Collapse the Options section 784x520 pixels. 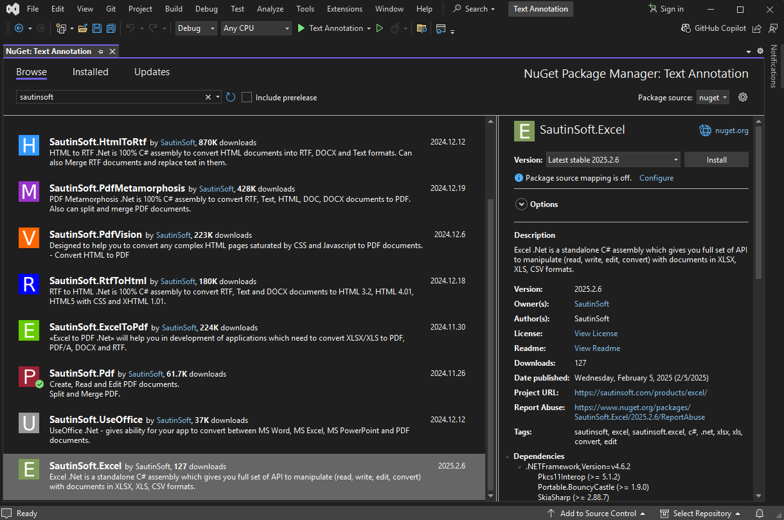(x=521, y=204)
